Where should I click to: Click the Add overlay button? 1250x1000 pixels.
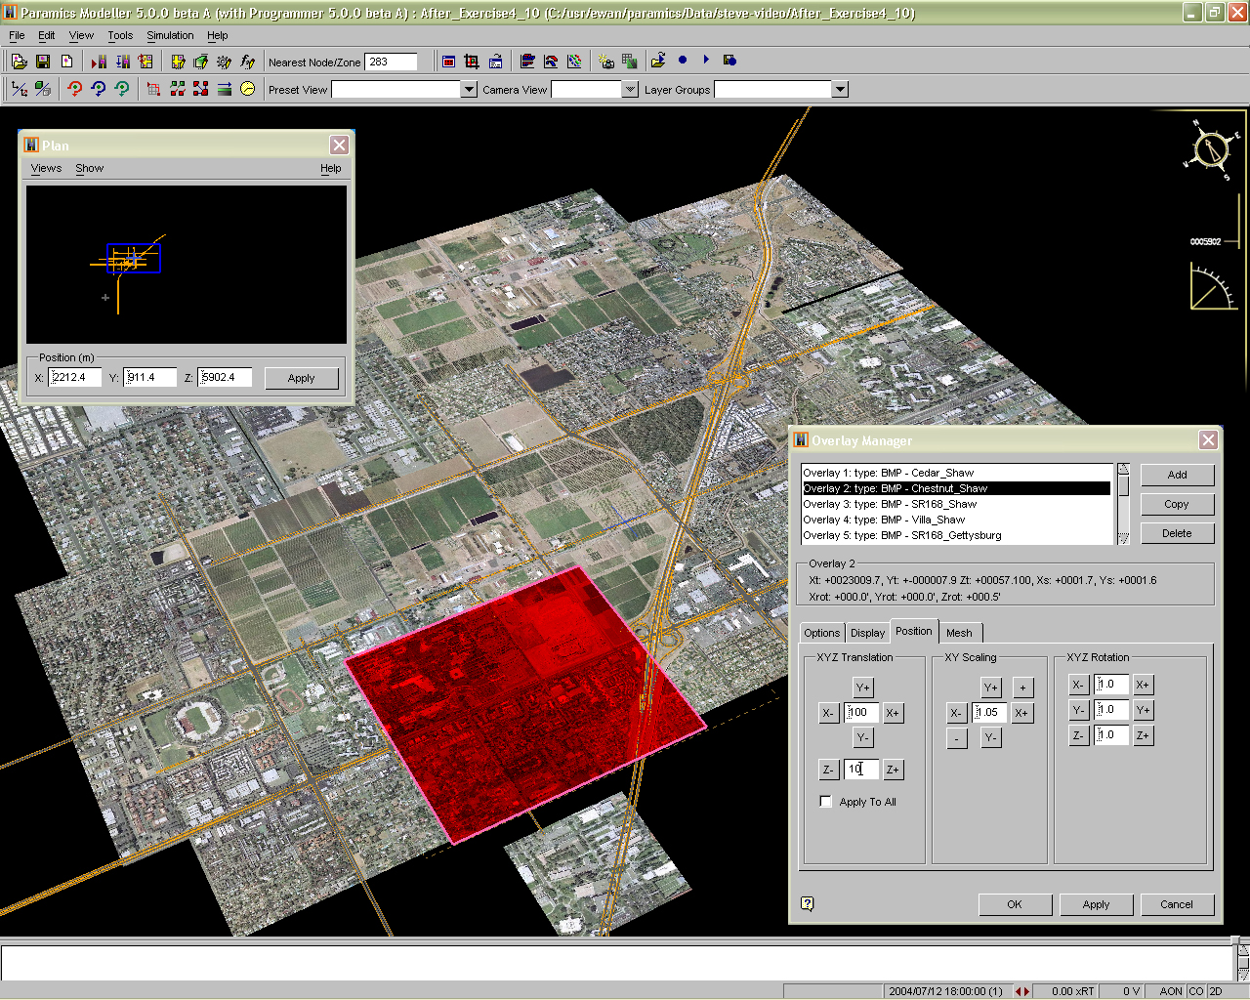(x=1177, y=475)
